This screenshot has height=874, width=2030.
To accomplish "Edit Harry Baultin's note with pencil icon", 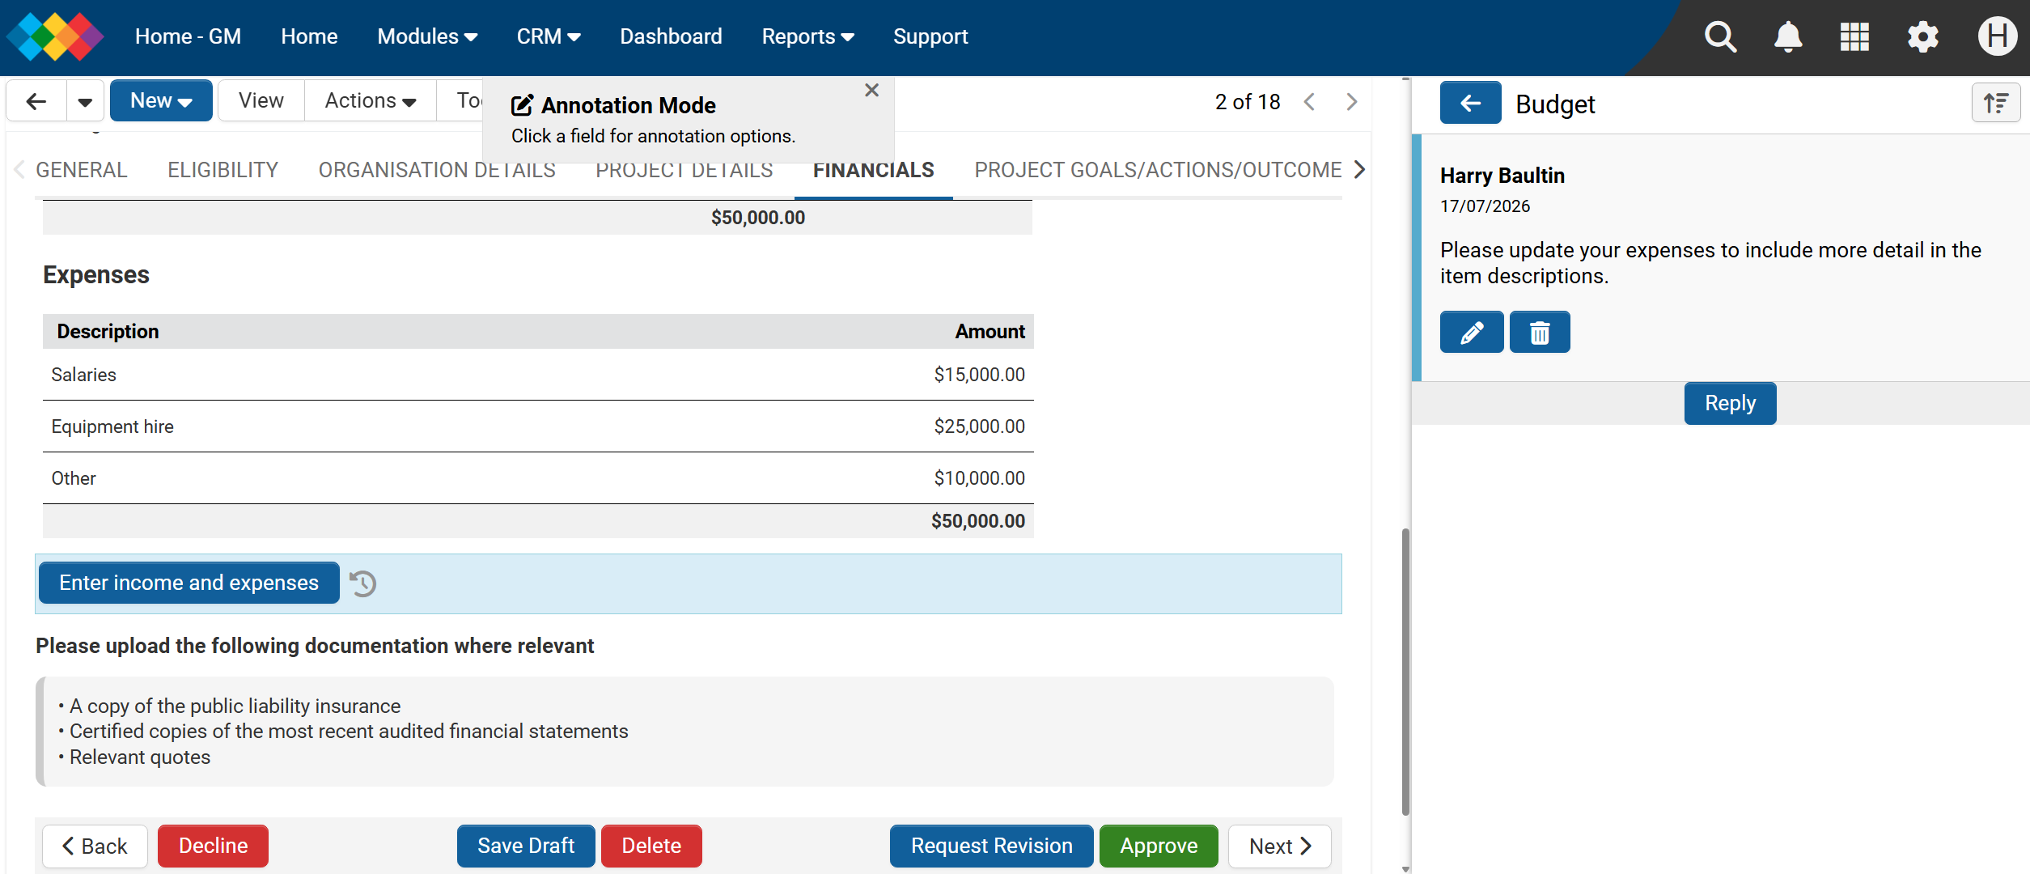I will pyautogui.click(x=1472, y=333).
